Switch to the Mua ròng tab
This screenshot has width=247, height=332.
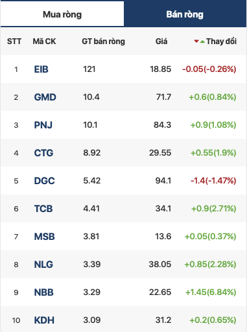[62, 14]
